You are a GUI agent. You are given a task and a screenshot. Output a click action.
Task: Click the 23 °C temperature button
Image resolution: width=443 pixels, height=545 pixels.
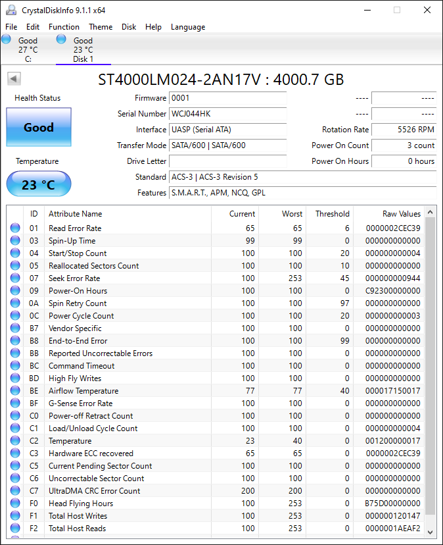click(39, 184)
